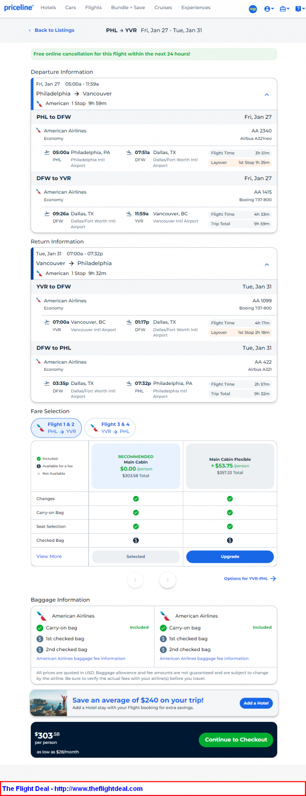Collapse the return flight details
Screen dimensions: 306x796
point(267,264)
